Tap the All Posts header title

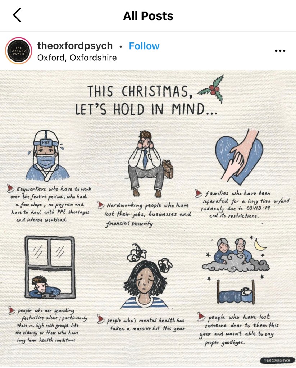148,16
